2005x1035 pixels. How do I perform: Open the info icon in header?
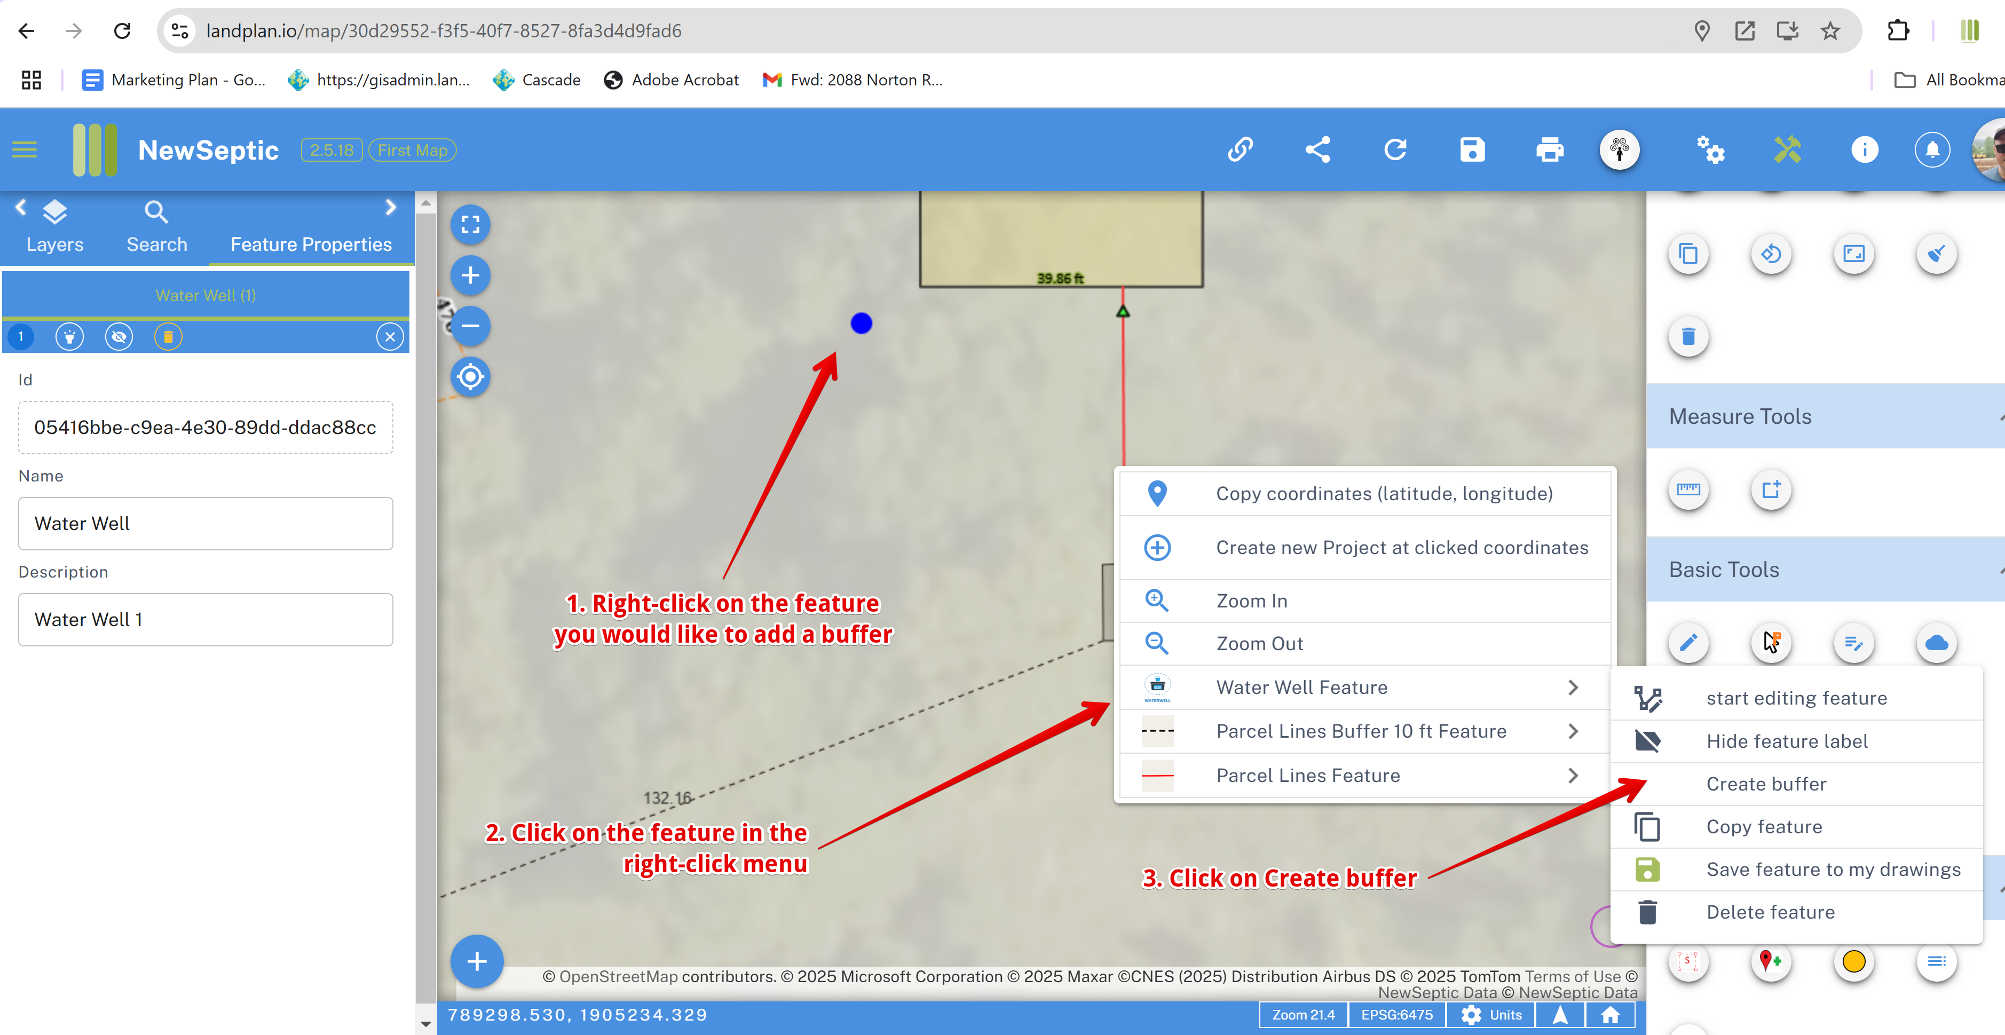pyautogui.click(x=1864, y=149)
